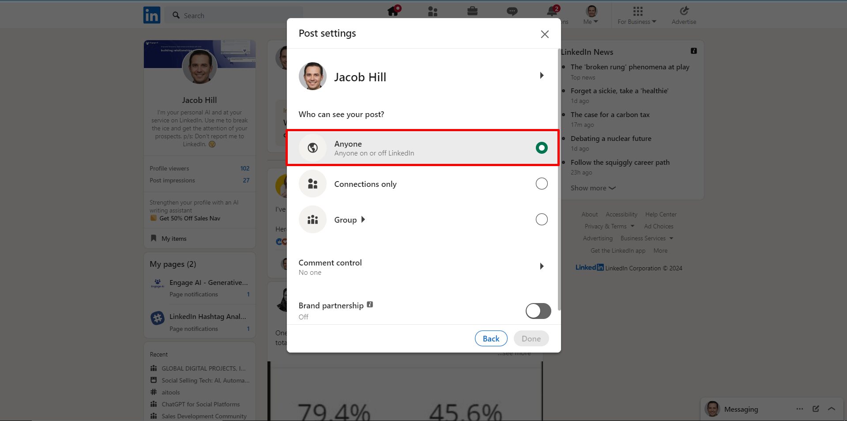Click the Advertising footer link

598,238
